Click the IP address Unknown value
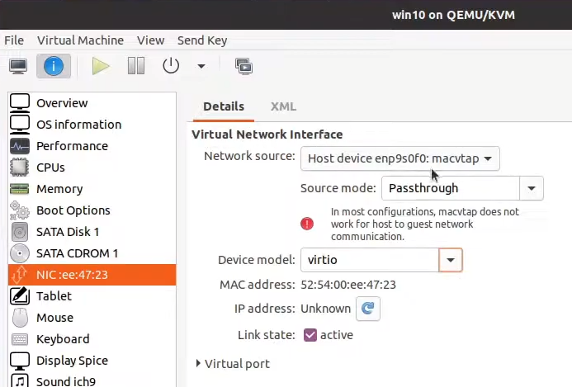 click(x=325, y=309)
